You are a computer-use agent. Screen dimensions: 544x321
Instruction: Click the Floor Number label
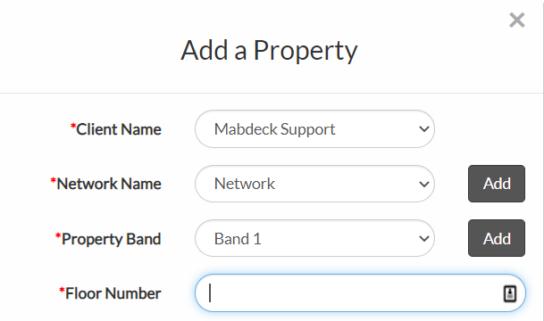(x=113, y=293)
